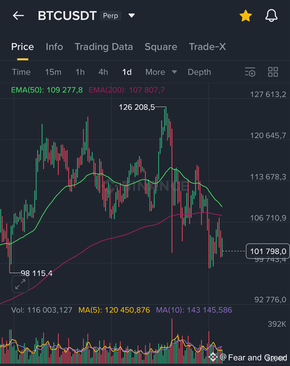The width and height of the screenshot is (290, 366).
Task: Tap the EMA(50) indicator value
Action: tap(47, 90)
